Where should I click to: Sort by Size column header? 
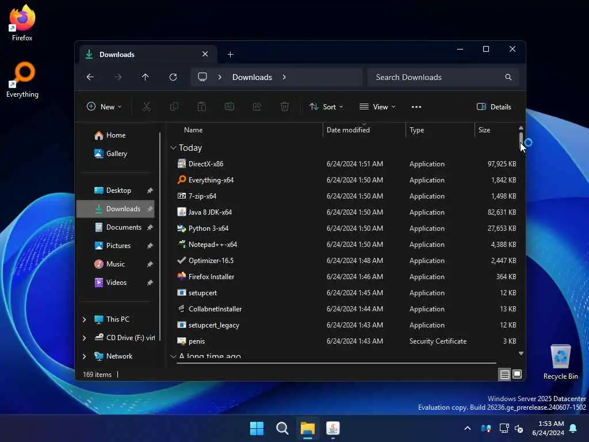(x=484, y=130)
